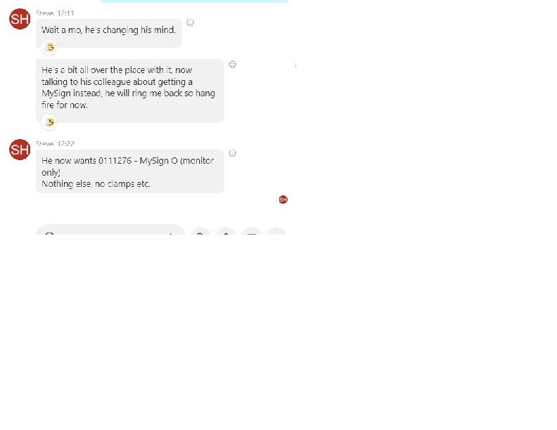Screen dimensions: 557x430
Task: Click the "Steve, 12:11" timestamp label
Action: [x=55, y=13]
